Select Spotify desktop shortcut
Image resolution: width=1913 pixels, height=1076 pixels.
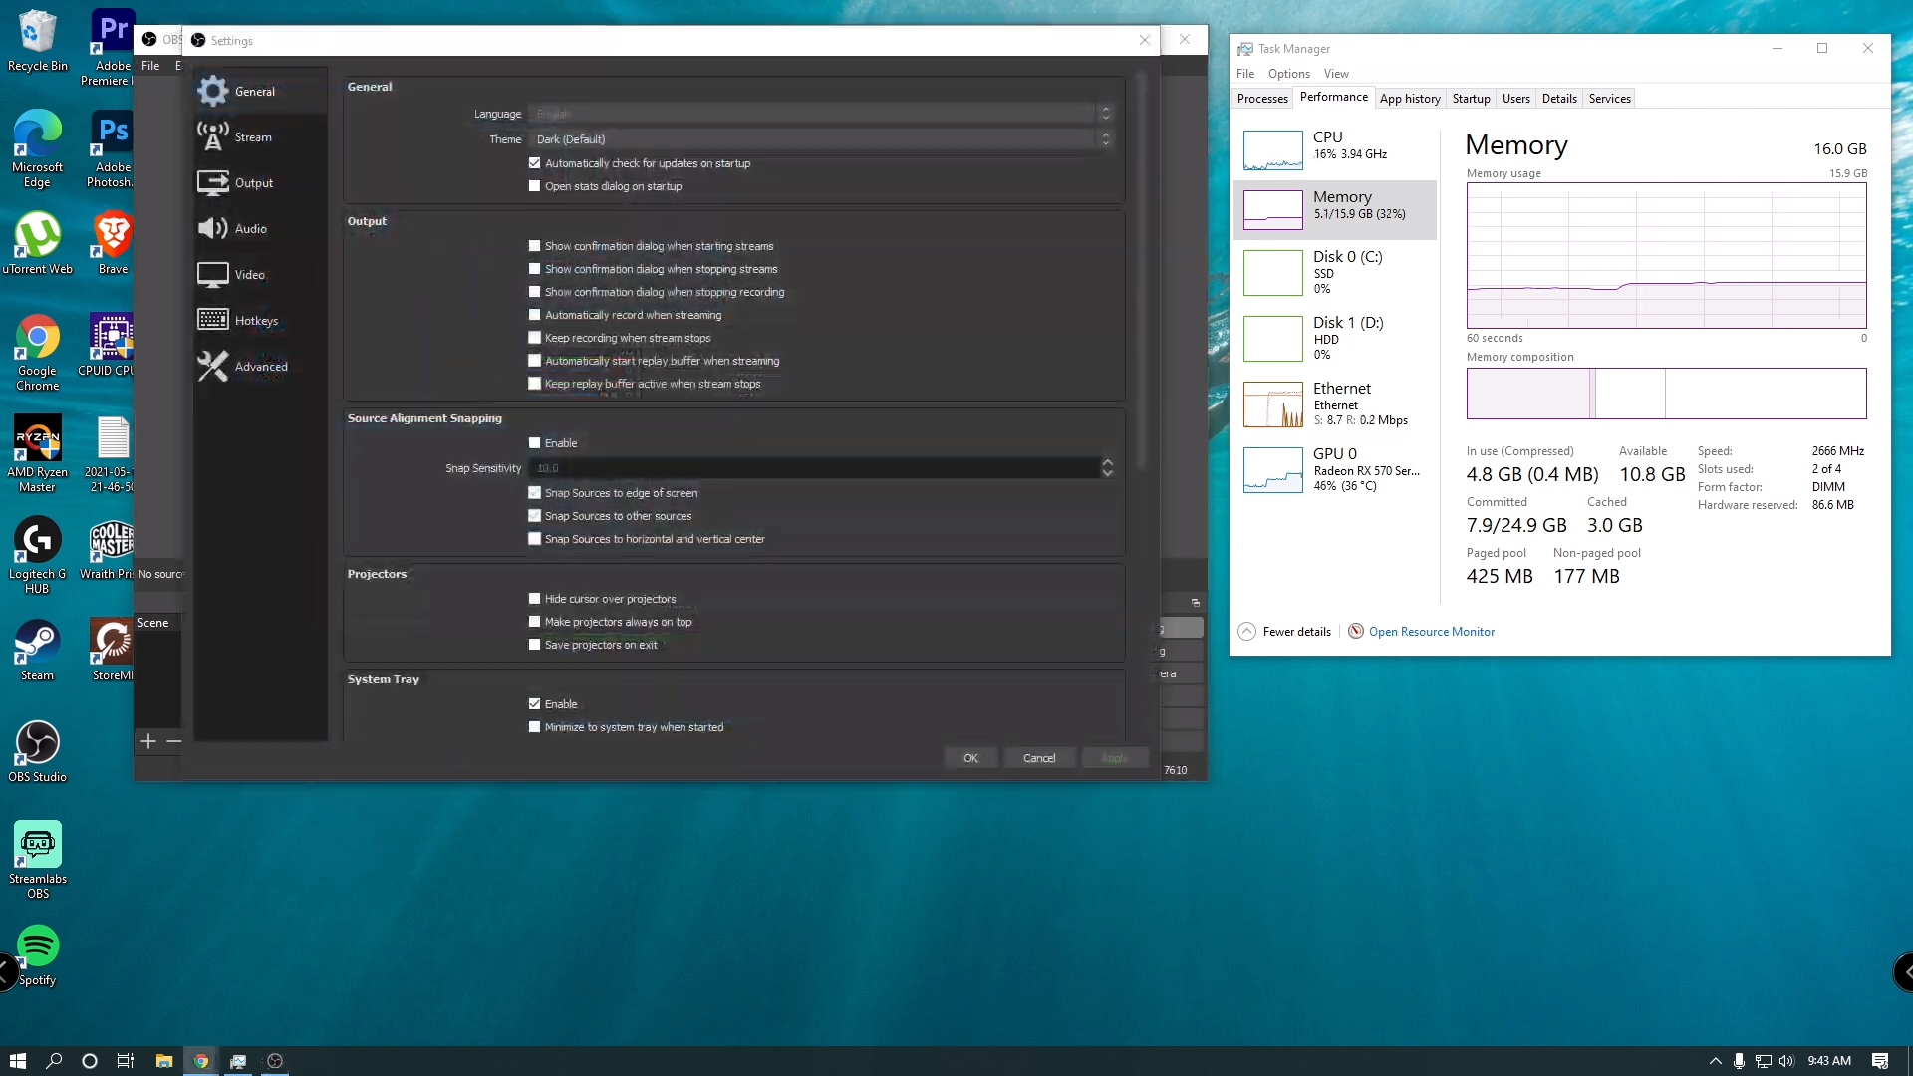pyautogui.click(x=37, y=954)
